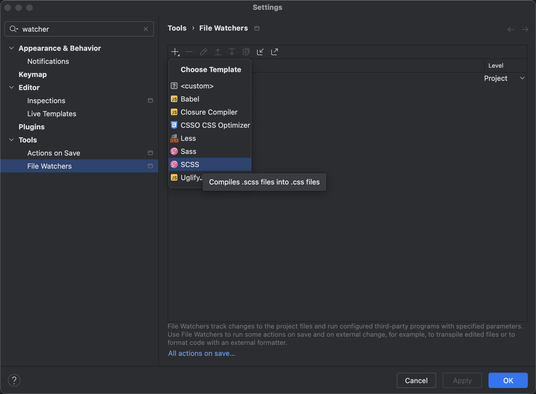
Task: Open the All actions on save link
Action: click(x=201, y=353)
